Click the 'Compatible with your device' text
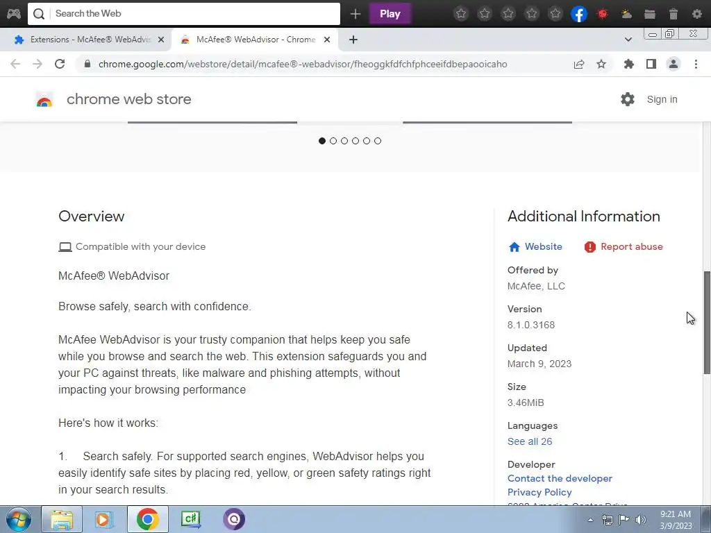 pos(140,246)
